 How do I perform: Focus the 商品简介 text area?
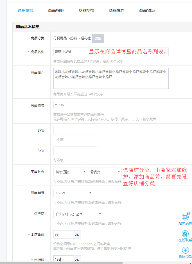pos(111,78)
